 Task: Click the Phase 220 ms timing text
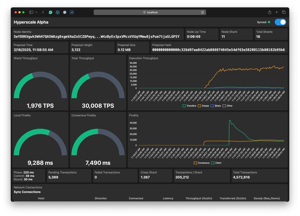(x=24, y=172)
